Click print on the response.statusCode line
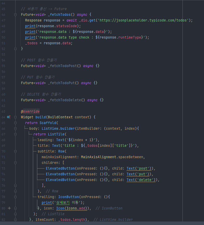The height and width of the screenshot is (225, 204). point(30,26)
